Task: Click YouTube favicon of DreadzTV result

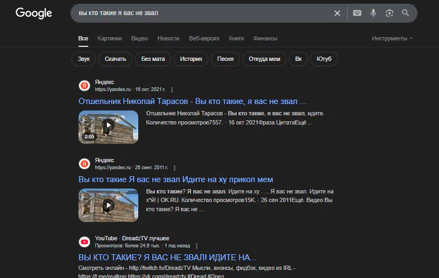Action: [84, 242]
